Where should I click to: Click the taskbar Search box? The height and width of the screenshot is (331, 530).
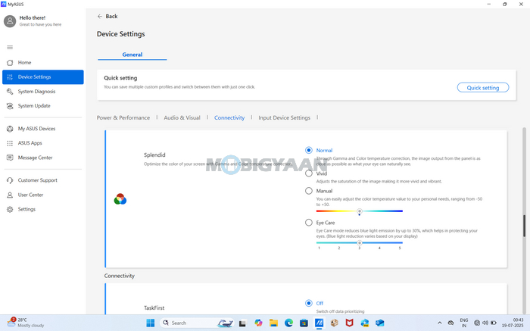[197, 323]
